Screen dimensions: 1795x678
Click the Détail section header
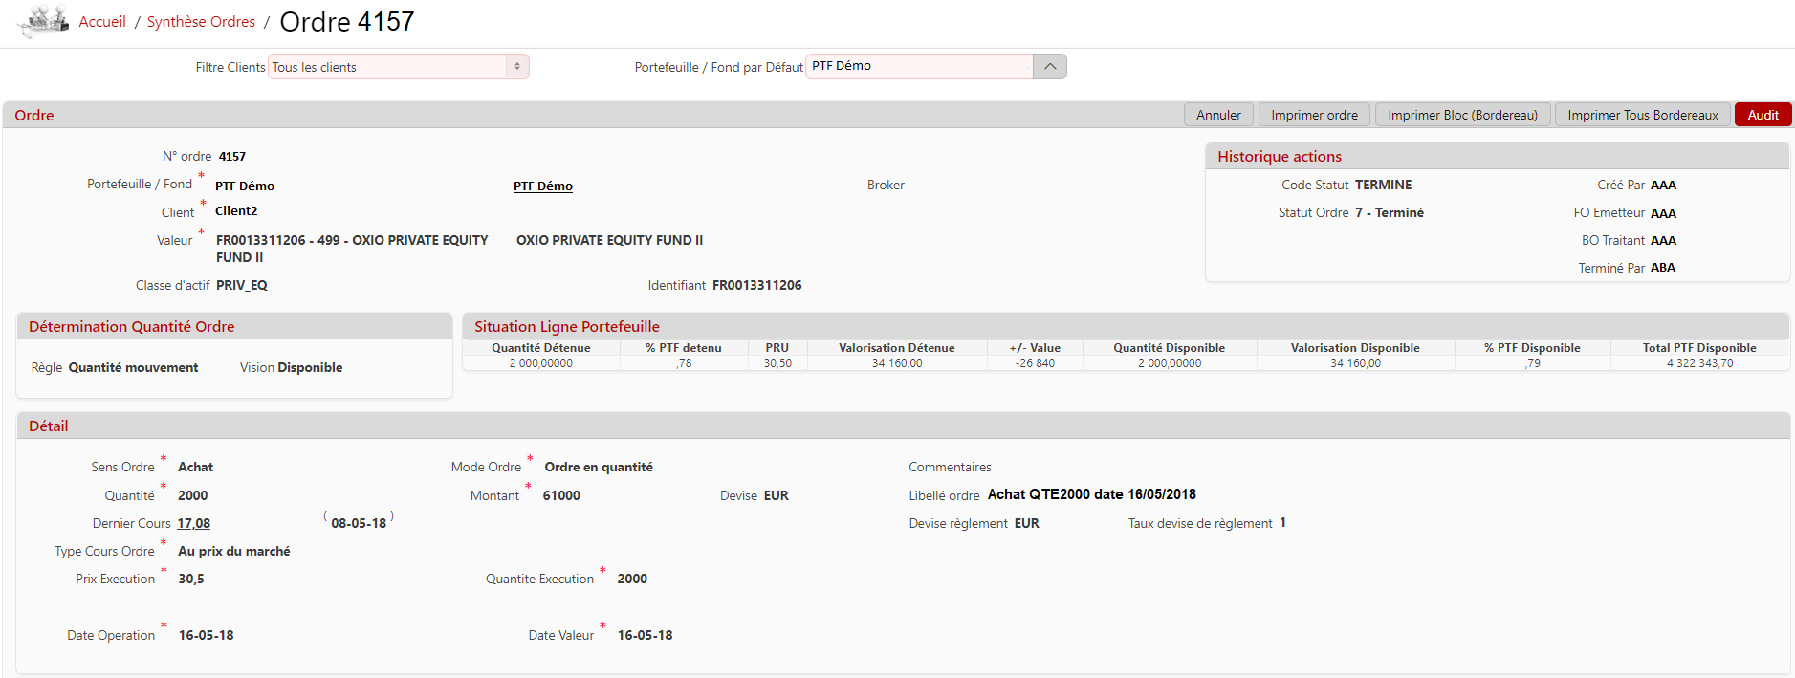(49, 426)
